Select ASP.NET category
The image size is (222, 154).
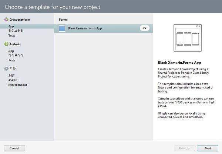(14, 80)
